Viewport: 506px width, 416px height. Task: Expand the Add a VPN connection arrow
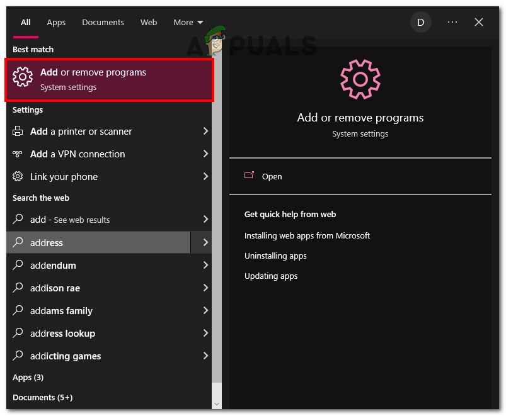point(205,154)
